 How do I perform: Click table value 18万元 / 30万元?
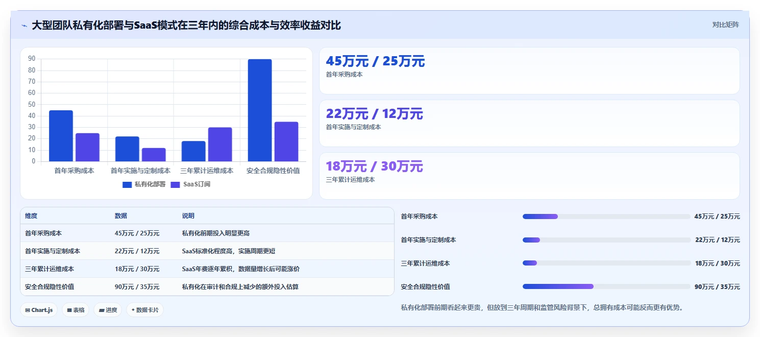click(137, 269)
